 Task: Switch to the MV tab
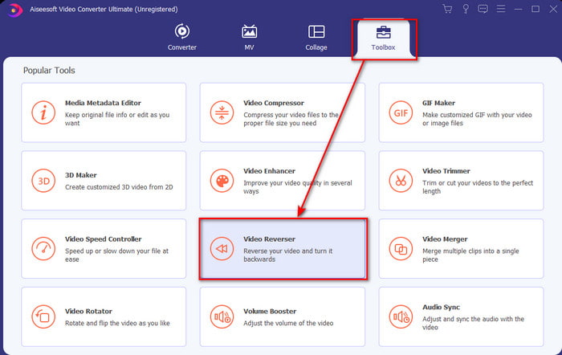click(249, 37)
